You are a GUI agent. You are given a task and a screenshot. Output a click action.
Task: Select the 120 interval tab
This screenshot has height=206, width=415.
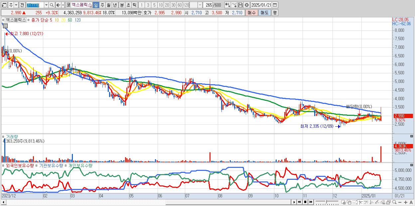[186, 5]
